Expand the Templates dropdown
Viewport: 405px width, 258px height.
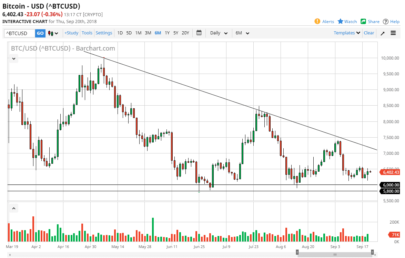tap(347, 33)
